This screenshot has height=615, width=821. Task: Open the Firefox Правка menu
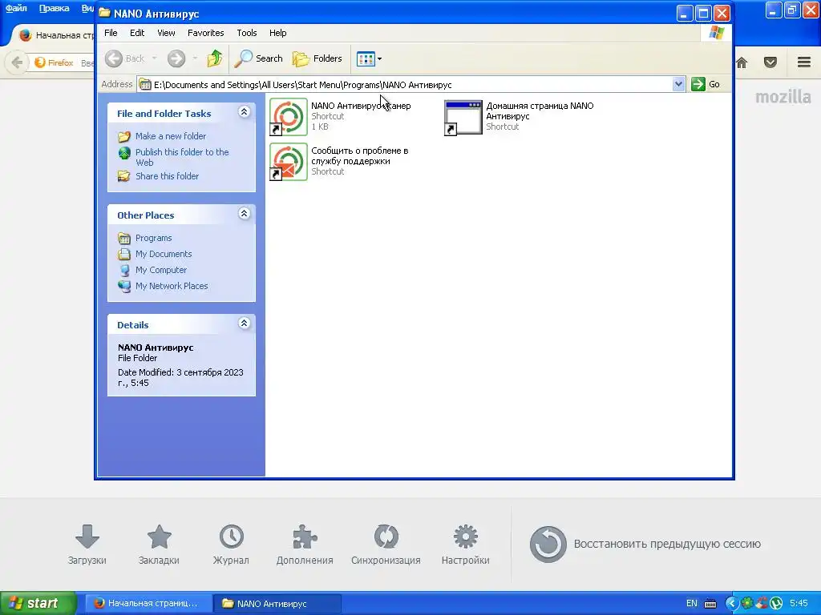[54, 8]
